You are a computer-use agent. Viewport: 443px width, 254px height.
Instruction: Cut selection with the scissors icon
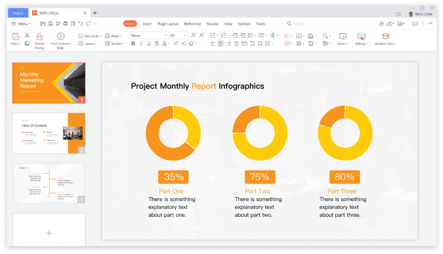(27, 35)
